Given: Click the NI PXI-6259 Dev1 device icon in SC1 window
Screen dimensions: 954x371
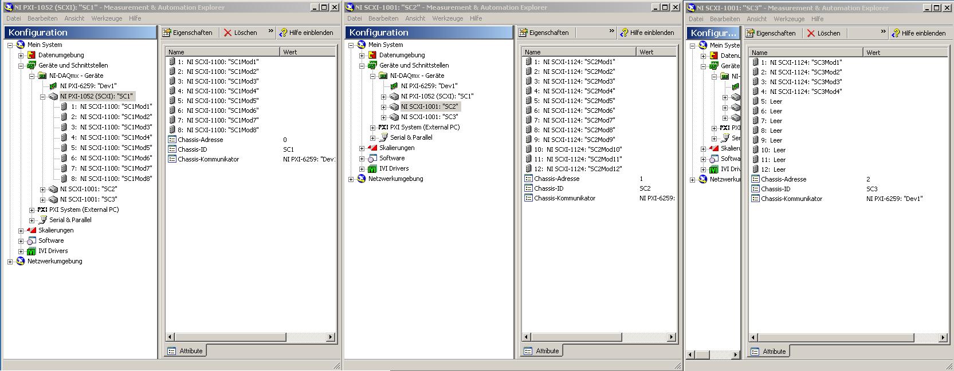Looking at the screenshot, I should click(53, 86).
